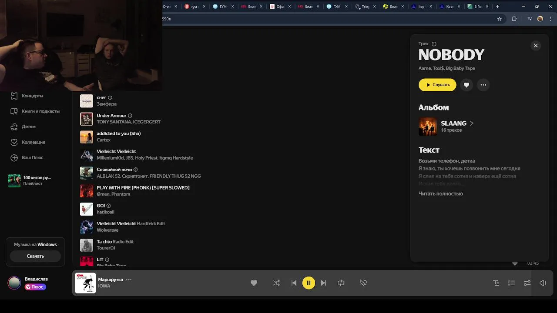Screen dimensions: 557x313
Task: Go back to the previous track
Action: [294, 283]
